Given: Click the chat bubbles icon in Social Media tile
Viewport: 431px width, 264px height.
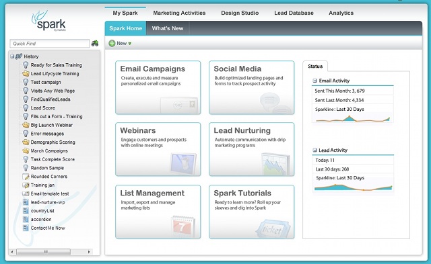Looking at the screenshot, I should point(275,103).
